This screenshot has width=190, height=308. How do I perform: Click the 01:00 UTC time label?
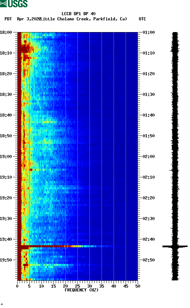[x=149, y=32]
